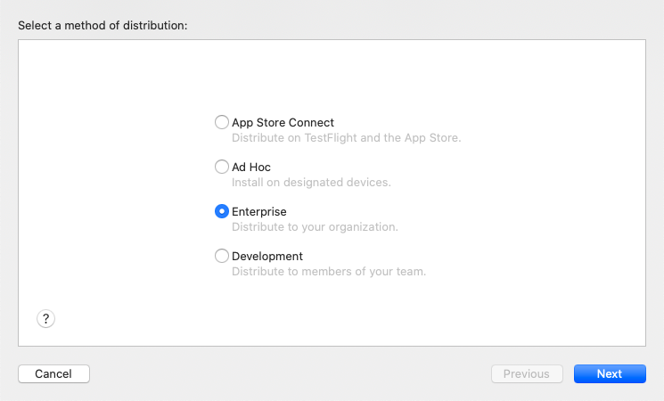Screen dimensions: 664x401
Task: Click the Next button
Action: (610, 373)
